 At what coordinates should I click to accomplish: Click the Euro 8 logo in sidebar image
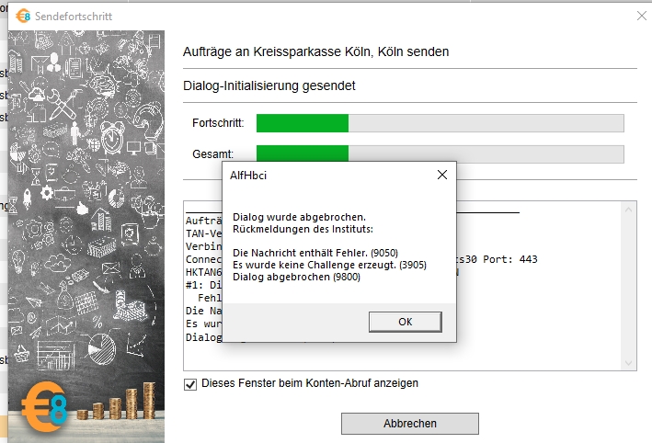[x=44, y=407]
